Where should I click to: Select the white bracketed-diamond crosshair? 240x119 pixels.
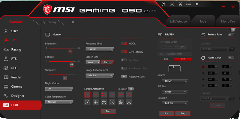pos(87,102)
